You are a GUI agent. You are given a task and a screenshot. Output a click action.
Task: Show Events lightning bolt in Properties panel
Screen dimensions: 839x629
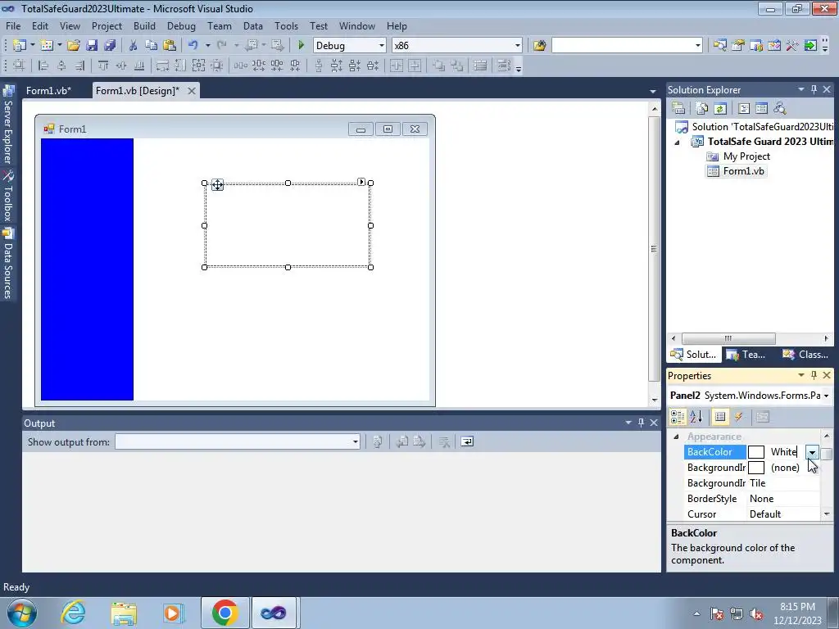click(738, 417)
